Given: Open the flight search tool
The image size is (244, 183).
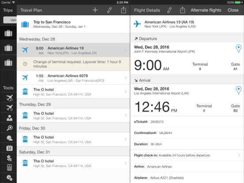Looking at the screenshot, I should click(x=9, y=98).
